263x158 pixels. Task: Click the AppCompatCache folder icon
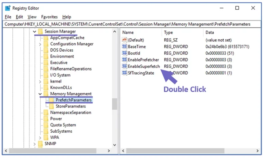click(46, 38)
